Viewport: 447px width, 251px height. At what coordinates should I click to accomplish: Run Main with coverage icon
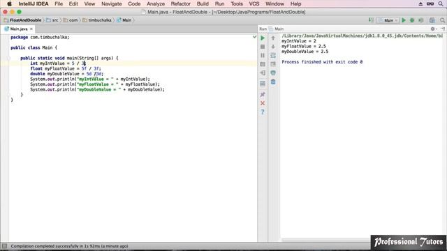421,20
